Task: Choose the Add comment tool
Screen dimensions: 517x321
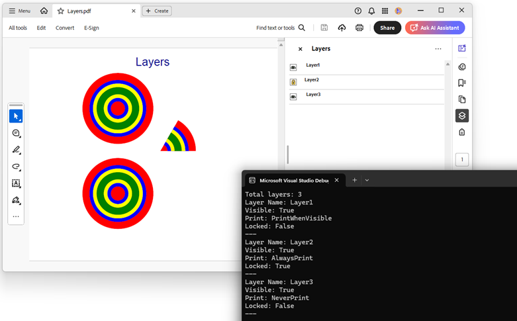Action: click(16, 133)
